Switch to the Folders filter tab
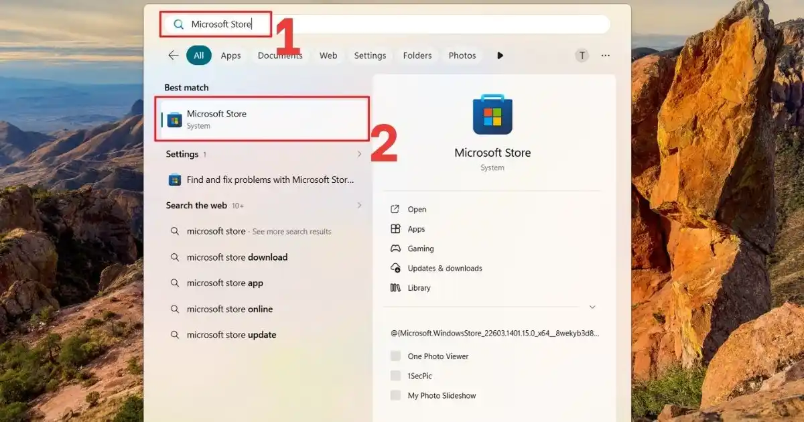Viewport: 804px width, 422px height. click(417, 56)
